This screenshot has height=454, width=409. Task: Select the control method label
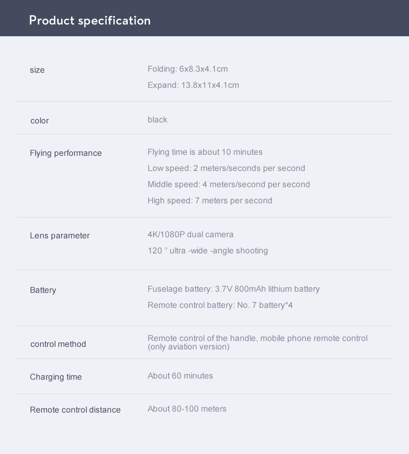tap(58, 344)
